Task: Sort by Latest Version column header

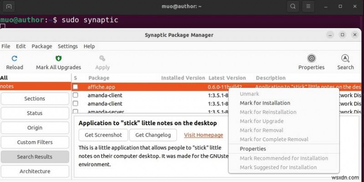Action: (227, 78)
